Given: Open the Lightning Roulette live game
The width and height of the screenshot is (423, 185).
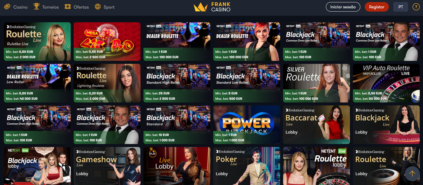Looking at the screenshot, I should click(x=107, y=83).
